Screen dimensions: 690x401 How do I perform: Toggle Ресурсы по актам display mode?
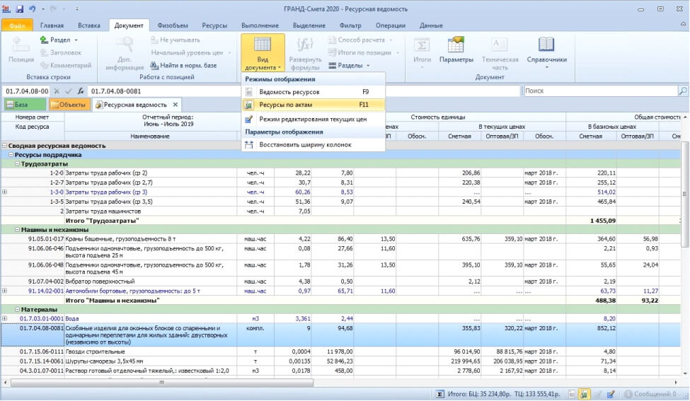pos(313,105)
